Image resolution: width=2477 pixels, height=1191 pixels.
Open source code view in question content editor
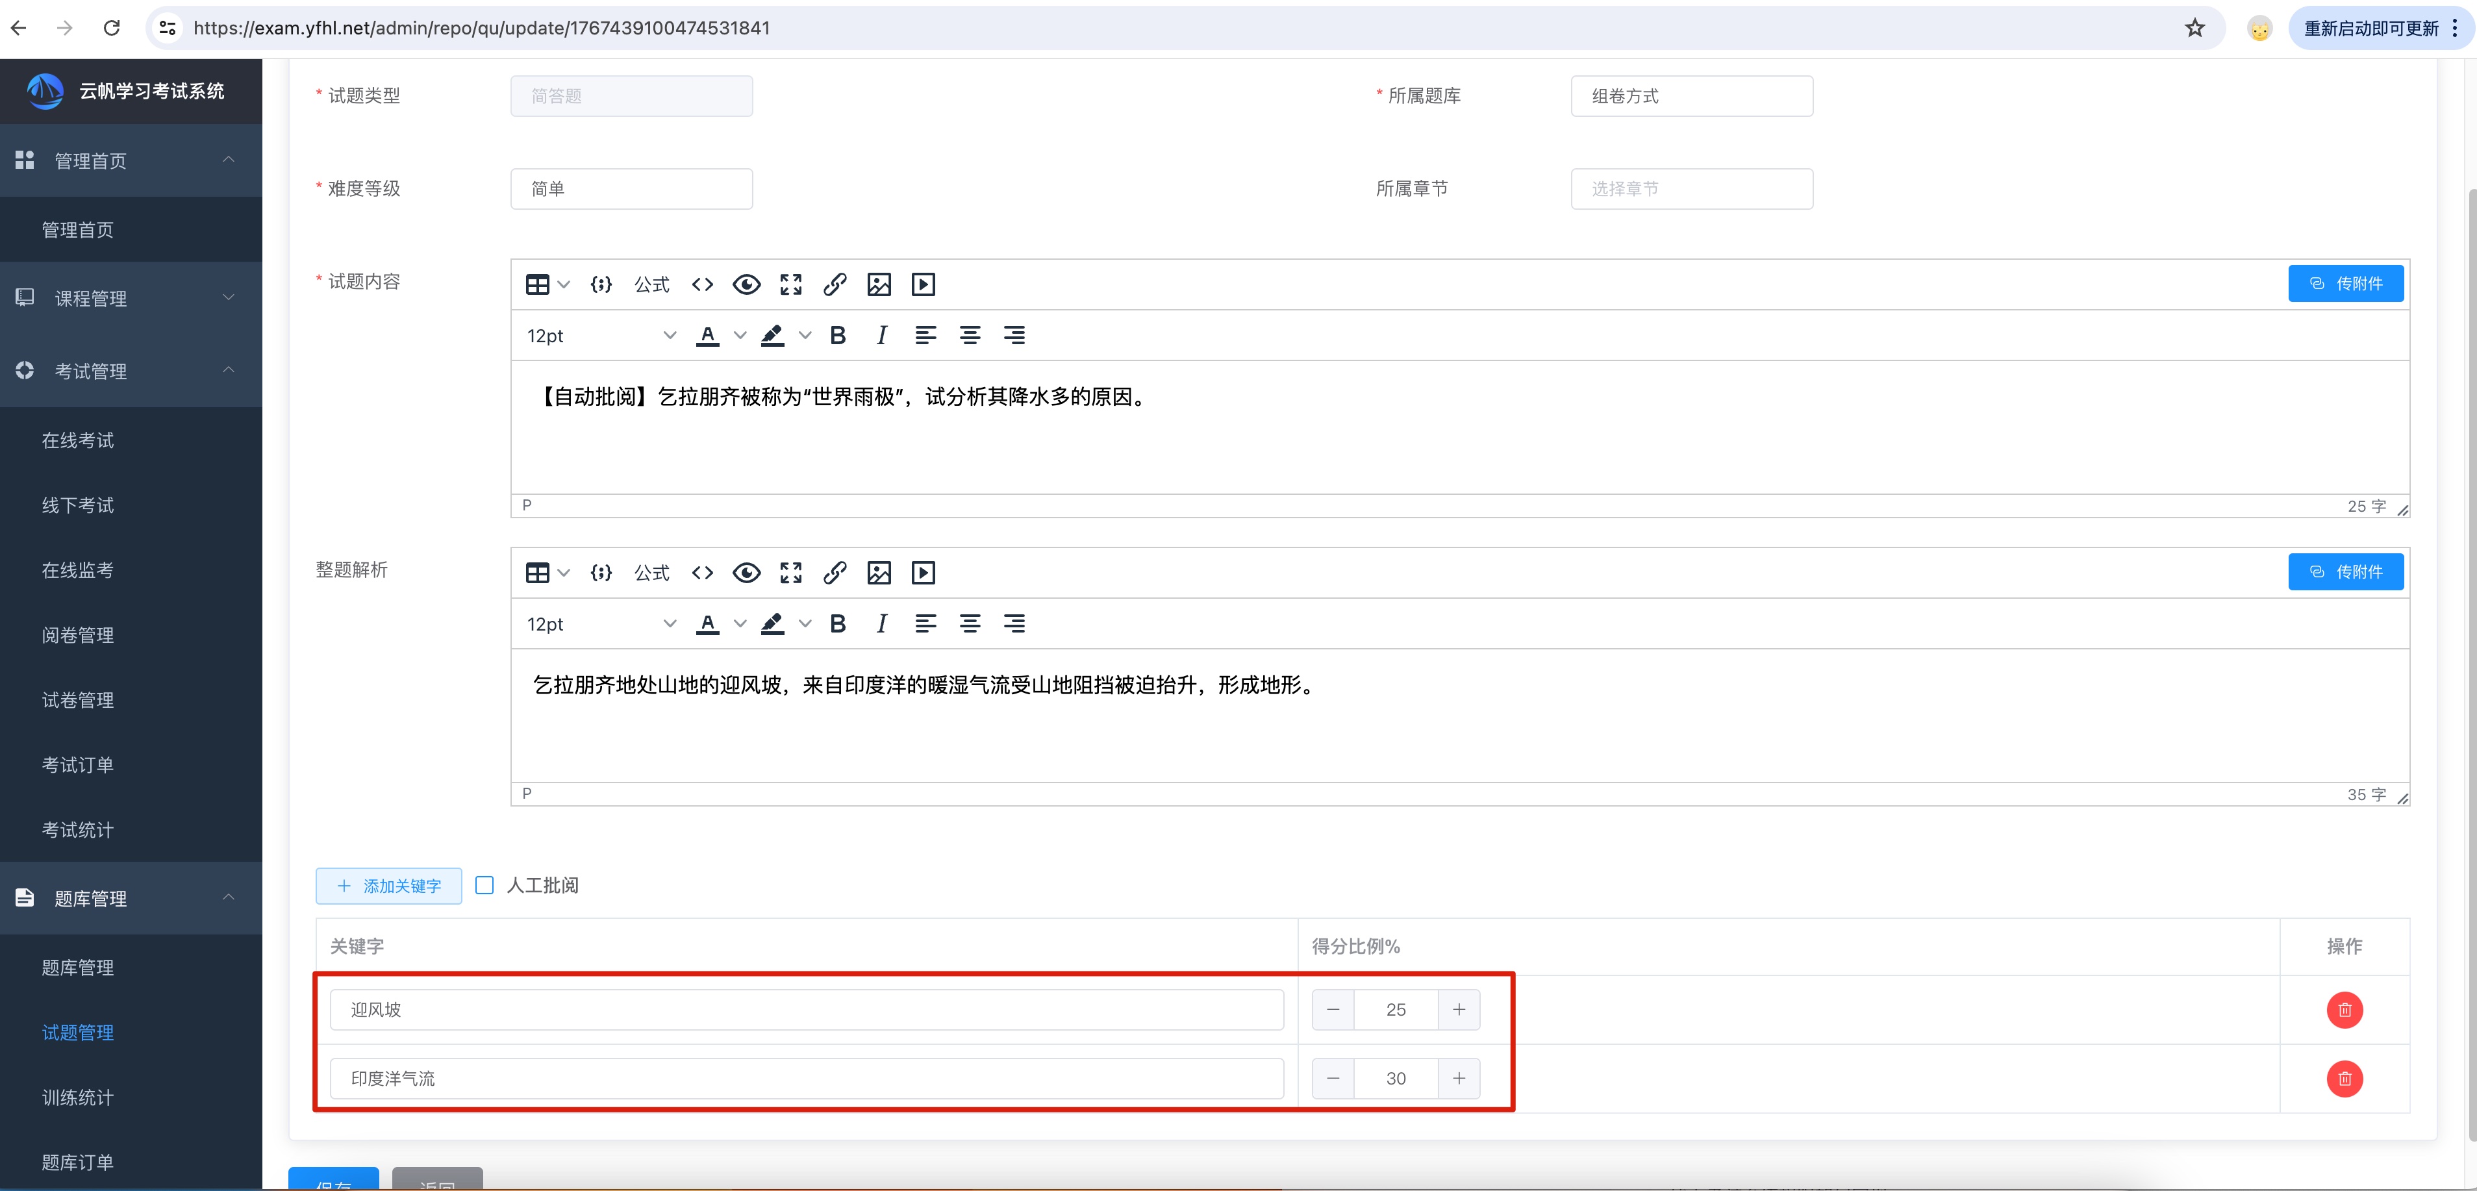[x=702, y=284]
